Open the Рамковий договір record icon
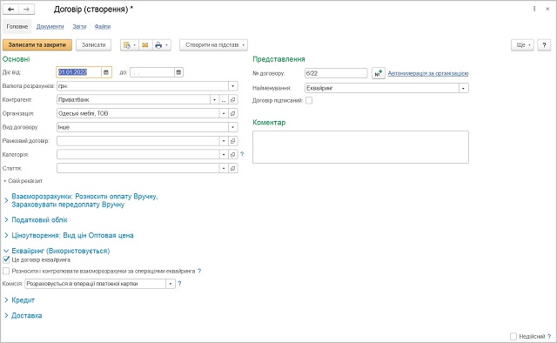Image resolution: width=557 pixels, height=343 pixels. pyautogui.click(x=233, y=141)
